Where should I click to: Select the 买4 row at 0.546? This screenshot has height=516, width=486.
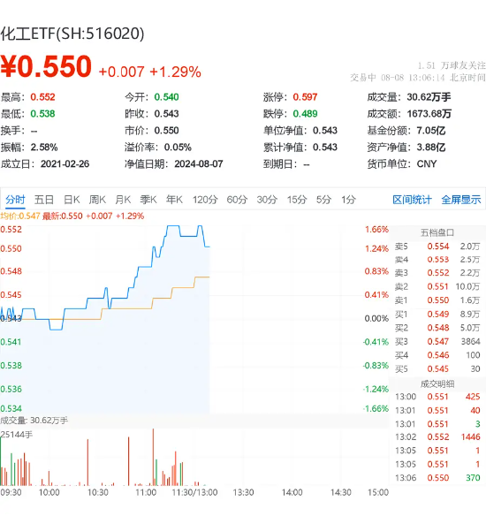point(437,355)
